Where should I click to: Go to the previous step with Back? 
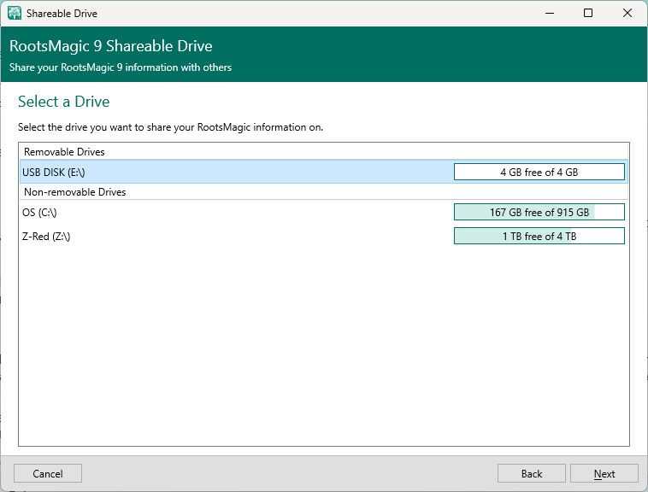[531, 474]
